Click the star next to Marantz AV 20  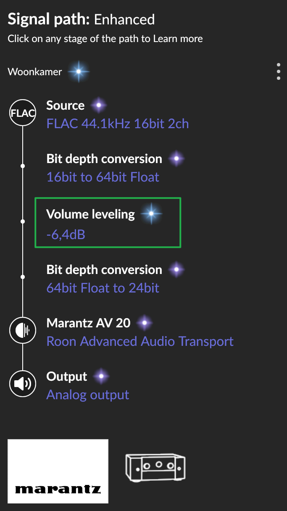(x=145, y=323)
